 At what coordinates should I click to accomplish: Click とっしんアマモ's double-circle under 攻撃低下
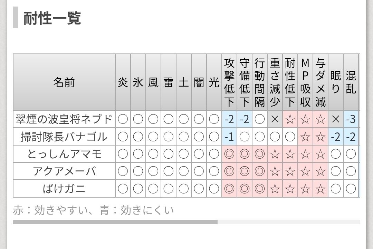coord(229,154)
